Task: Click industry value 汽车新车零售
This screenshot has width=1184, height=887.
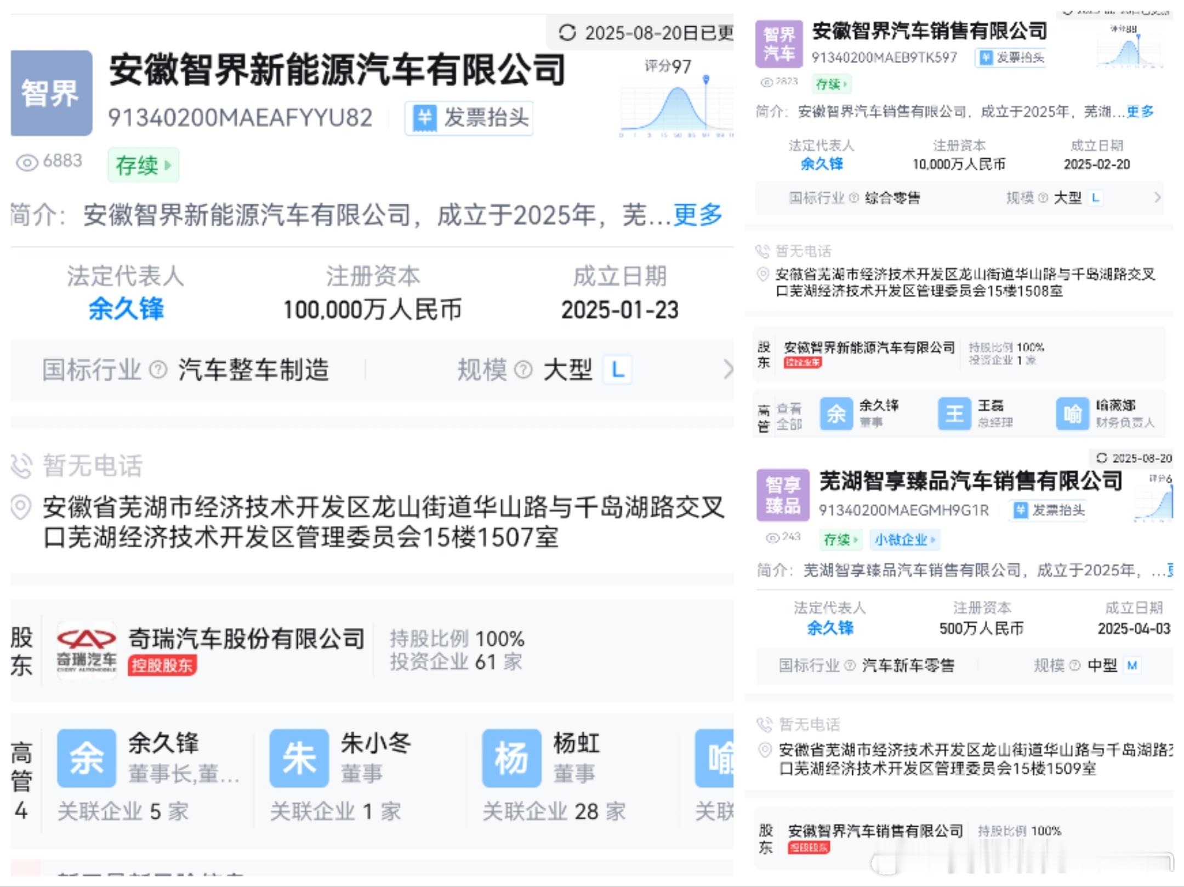Action: [x=908, y=665]
